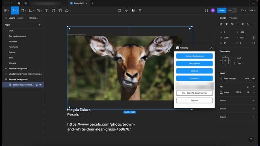Click the Create component icon
The image size is (260, 146).
tap(126, 11)
